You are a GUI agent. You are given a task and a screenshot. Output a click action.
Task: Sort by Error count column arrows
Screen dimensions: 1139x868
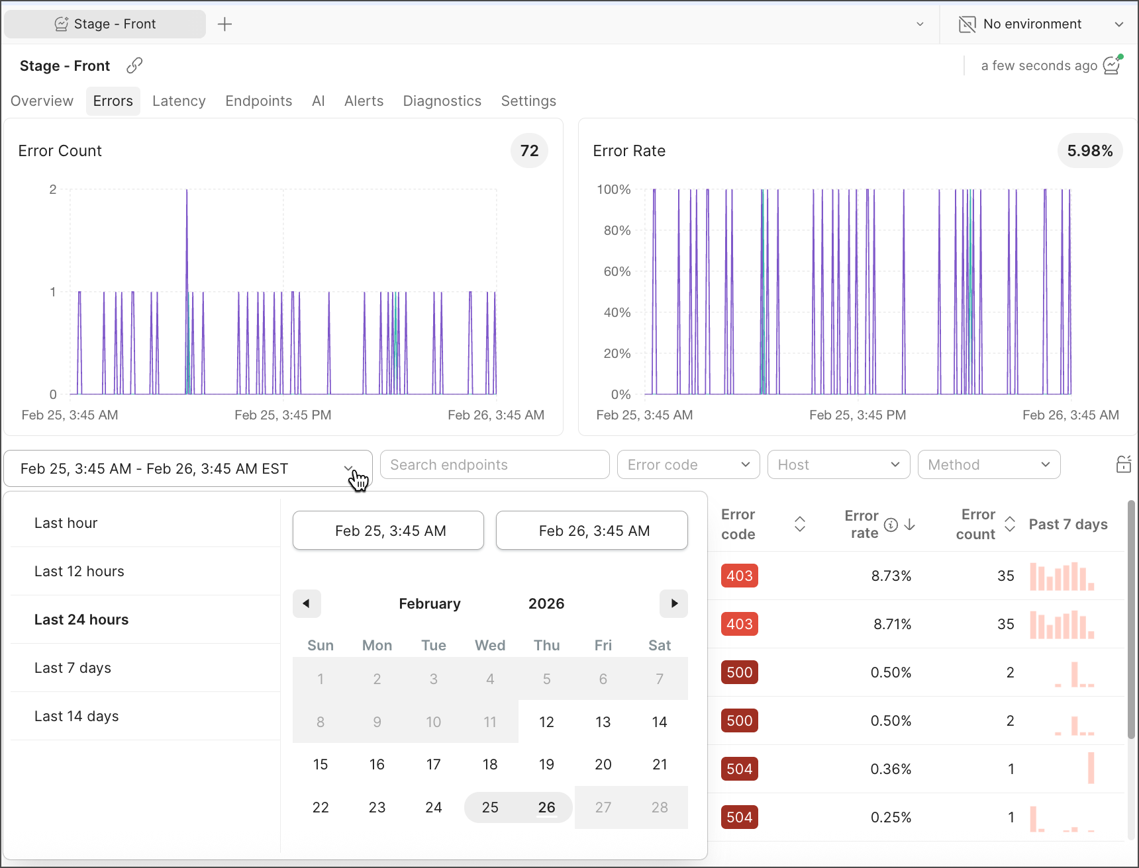click(1010, 524)
